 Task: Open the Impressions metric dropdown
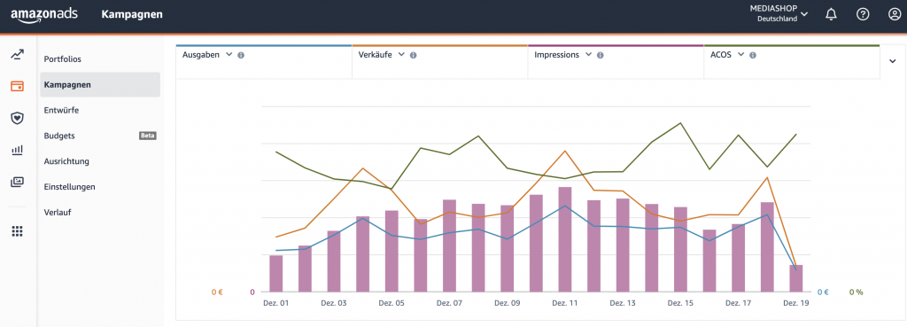point(588,54)
